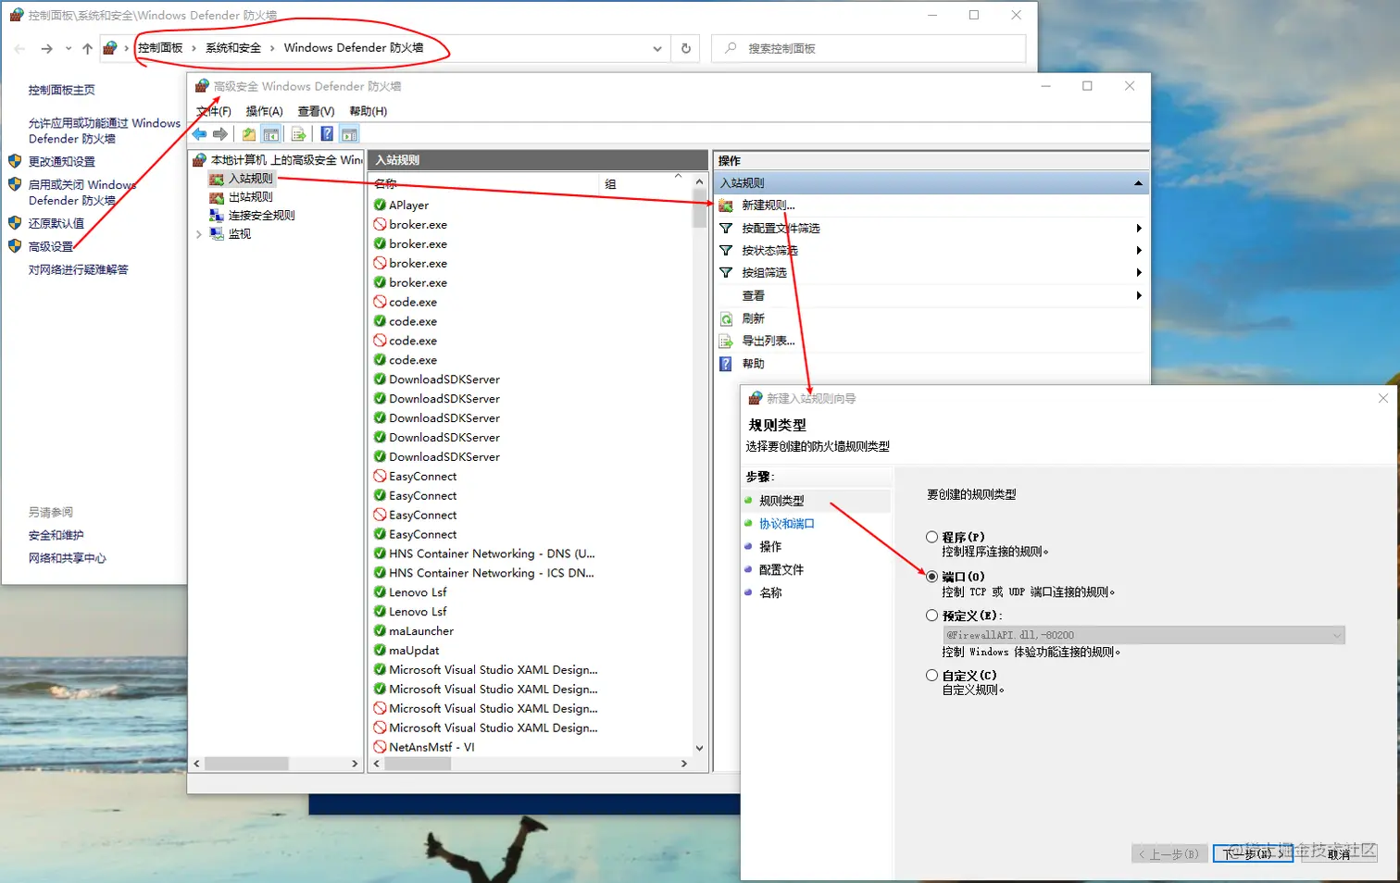Open the 高级设置 link in Control Panel

pos(50,246)
